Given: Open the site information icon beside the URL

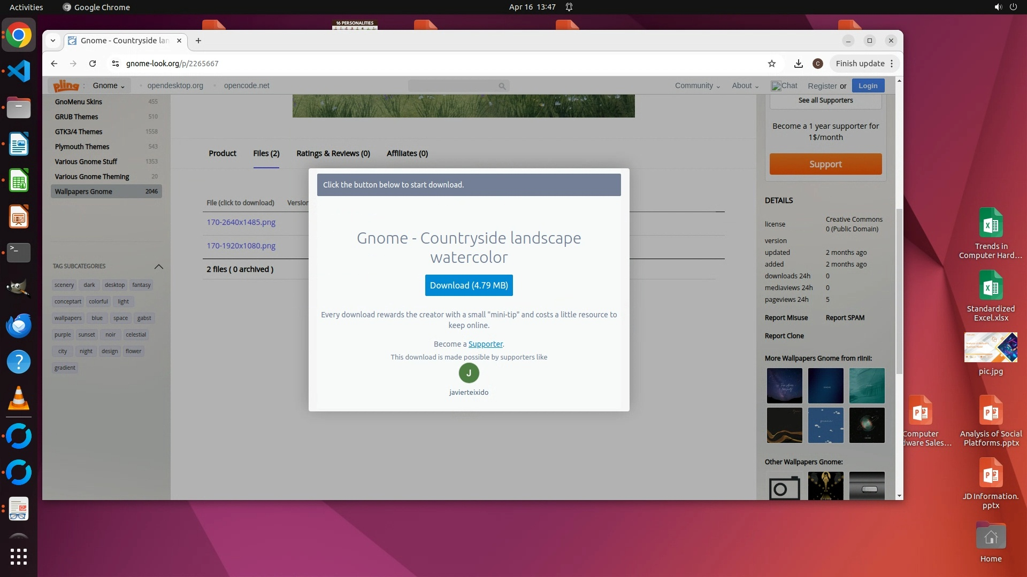Looking at the screenshot, I should coord(115,64).
